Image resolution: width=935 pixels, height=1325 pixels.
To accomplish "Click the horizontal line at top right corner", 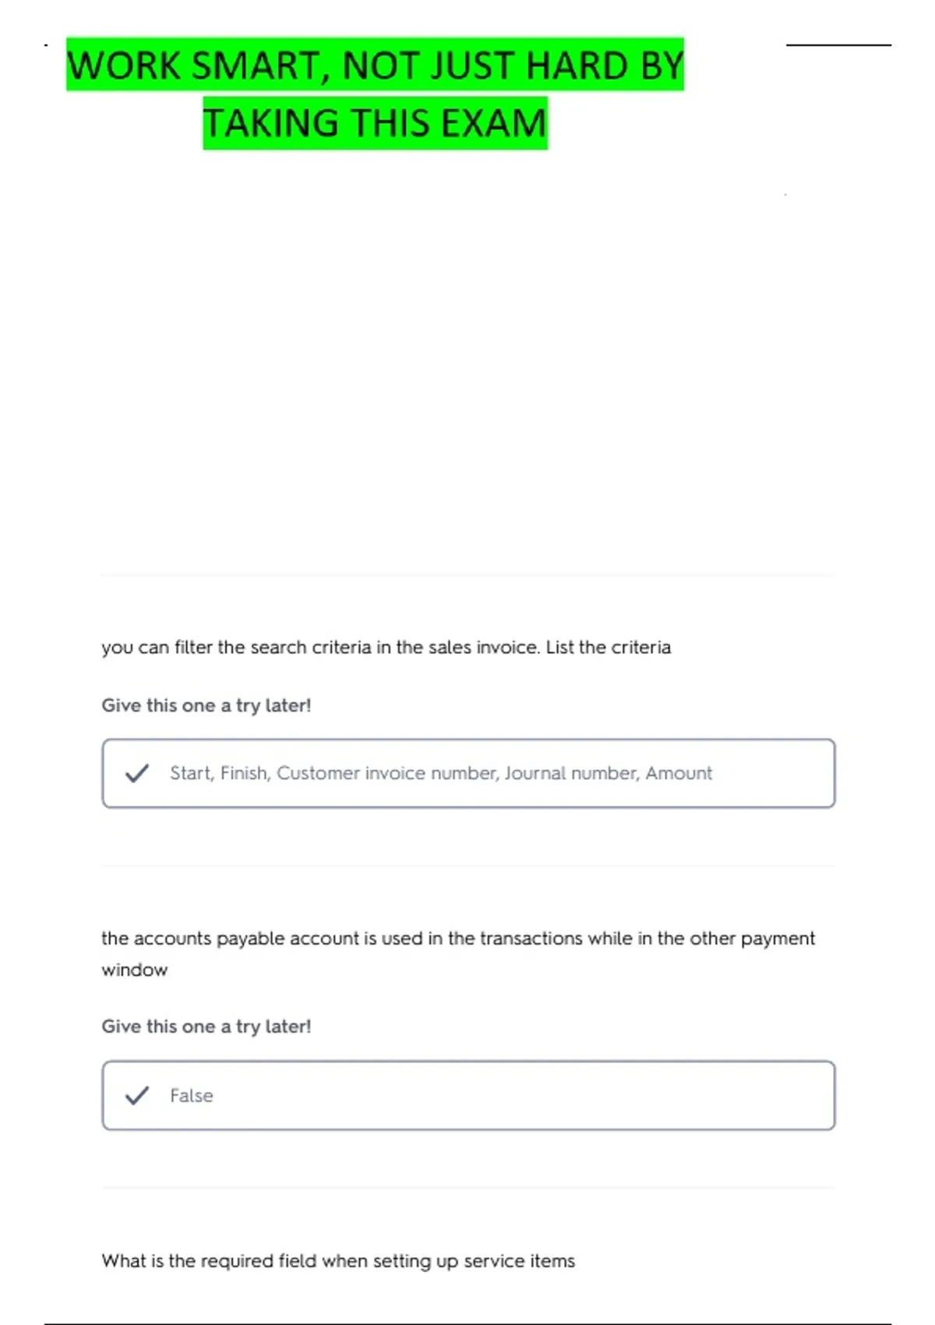I will point(838,45).
